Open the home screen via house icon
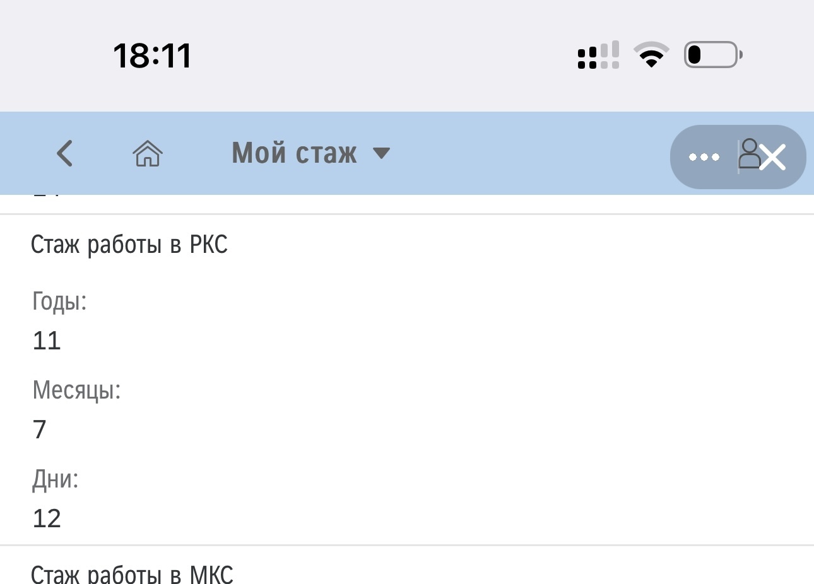The height and width of the screenshot is (584, 814). click(148, 153)
